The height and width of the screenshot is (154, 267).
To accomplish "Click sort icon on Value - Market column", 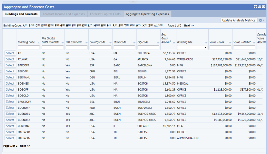I will [x=254, y=42].
